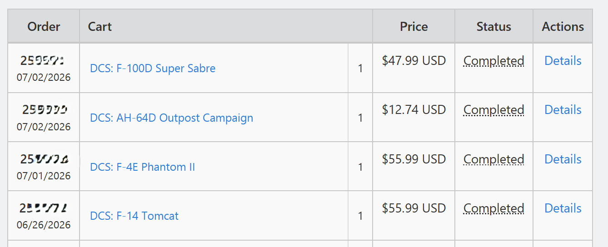Image resolution: width=608 pixels, height=247 pixels.
Task: Select the DCS: F-4E Phantom II link
Action: click(x=142, y=167)
